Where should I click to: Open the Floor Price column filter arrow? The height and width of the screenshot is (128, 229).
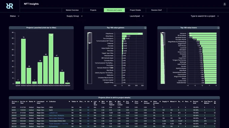click(x=141, y=102)
